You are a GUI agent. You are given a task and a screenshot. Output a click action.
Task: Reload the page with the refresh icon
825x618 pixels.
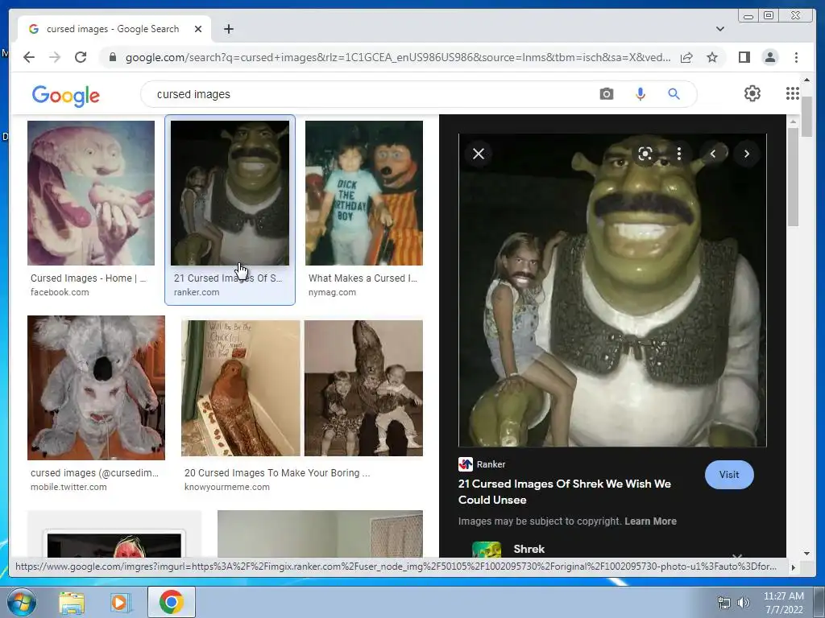(81, 57)
